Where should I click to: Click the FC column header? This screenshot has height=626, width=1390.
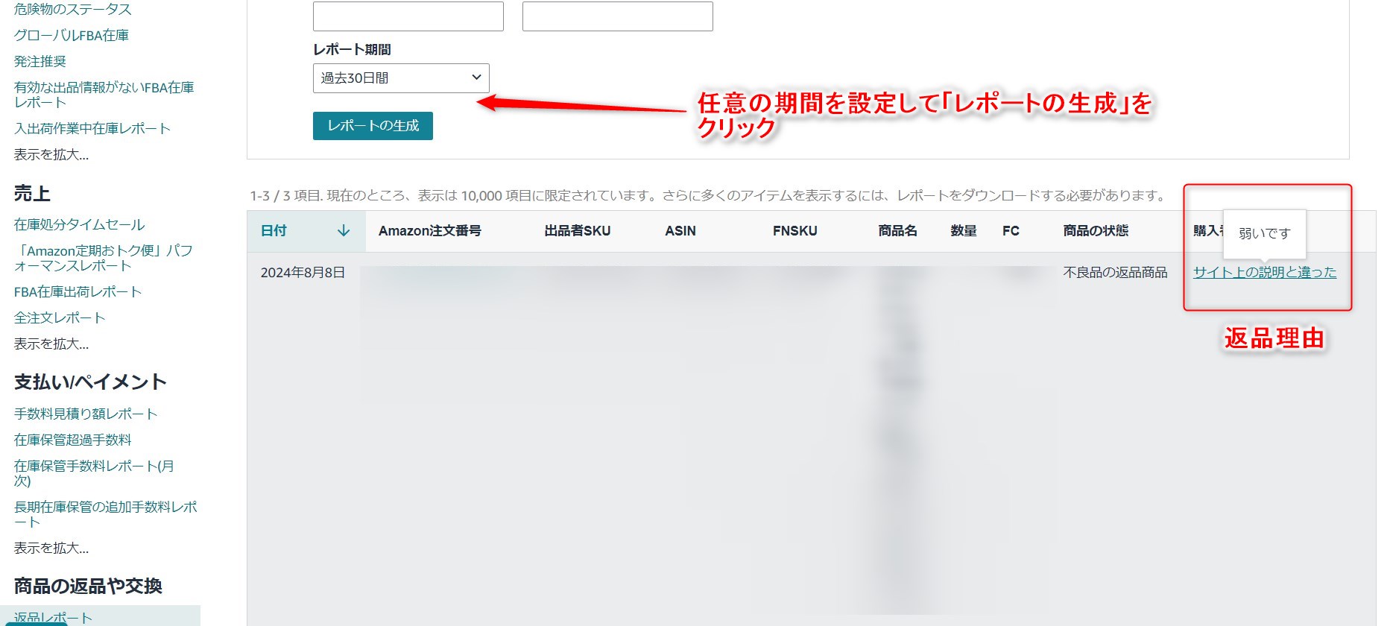(x=1011, y=231)
